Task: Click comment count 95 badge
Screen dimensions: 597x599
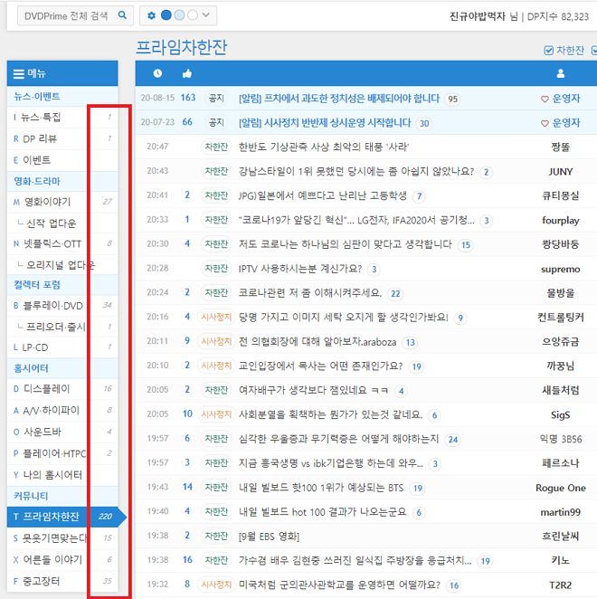Action: coord(452,100)
